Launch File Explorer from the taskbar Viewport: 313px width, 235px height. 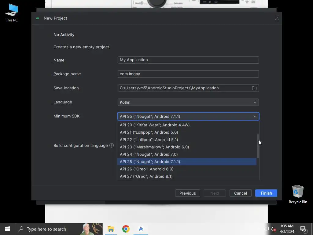[111, 229]
